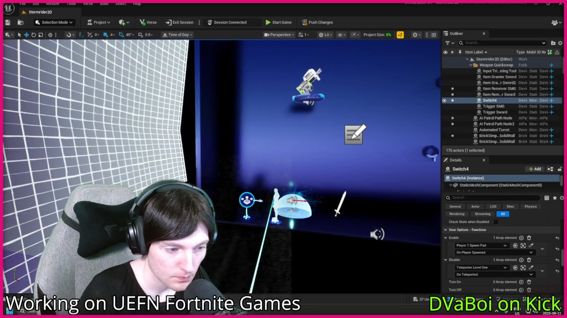Screen dimensions: 567x318
Task: Add element to Disable array
Action: click(521, 260)
